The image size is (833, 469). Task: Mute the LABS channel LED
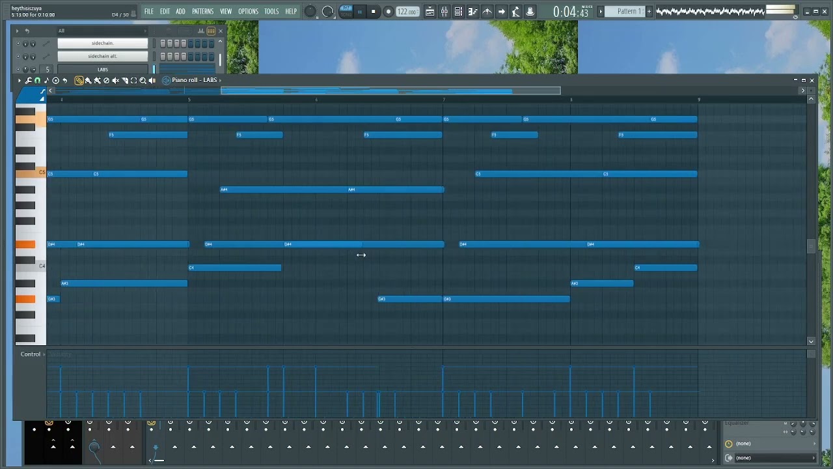click(18, 69)
